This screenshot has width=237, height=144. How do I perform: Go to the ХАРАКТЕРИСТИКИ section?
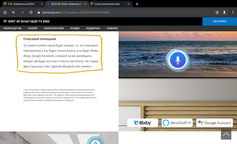tap(54, 28)
